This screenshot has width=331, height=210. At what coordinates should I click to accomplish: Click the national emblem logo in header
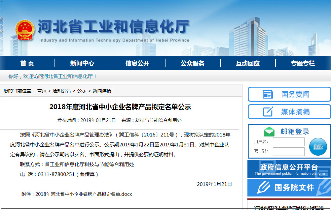[x=24, y=31]
